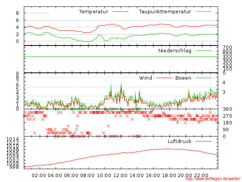Click the 22:00 time axis label
The image size is (242, 182).
coord(201,176)
